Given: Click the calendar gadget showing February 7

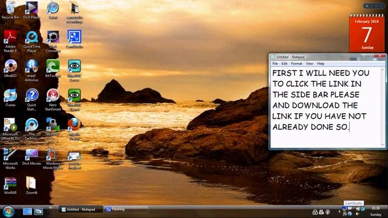Looking at the screenshot, I should click(x=367, y=33).
